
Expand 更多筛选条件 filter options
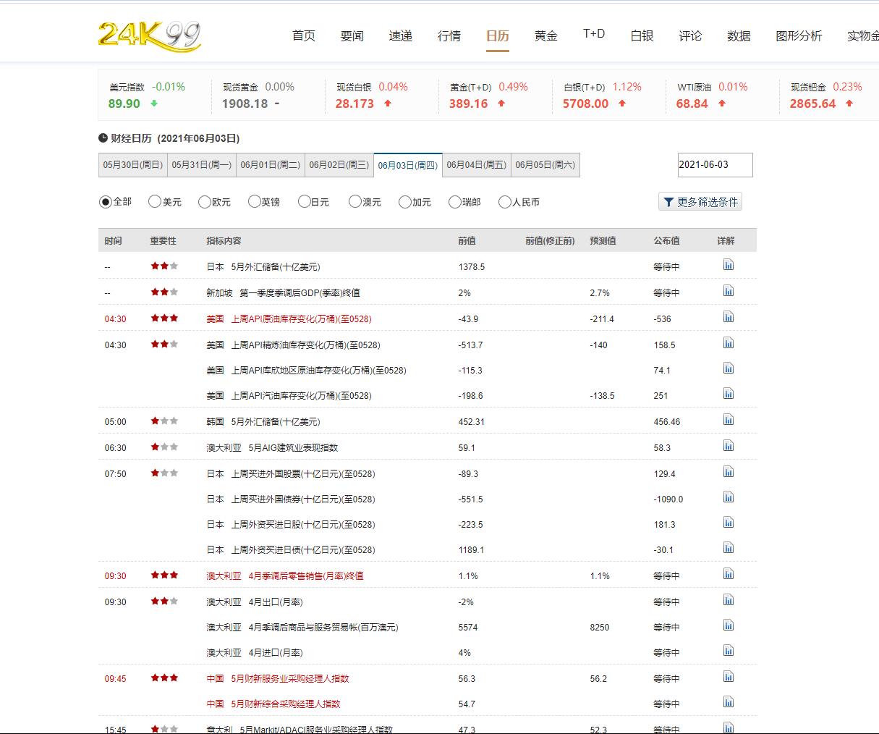coord(700,202)
